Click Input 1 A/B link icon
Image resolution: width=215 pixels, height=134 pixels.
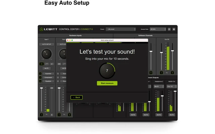(47, 115)
